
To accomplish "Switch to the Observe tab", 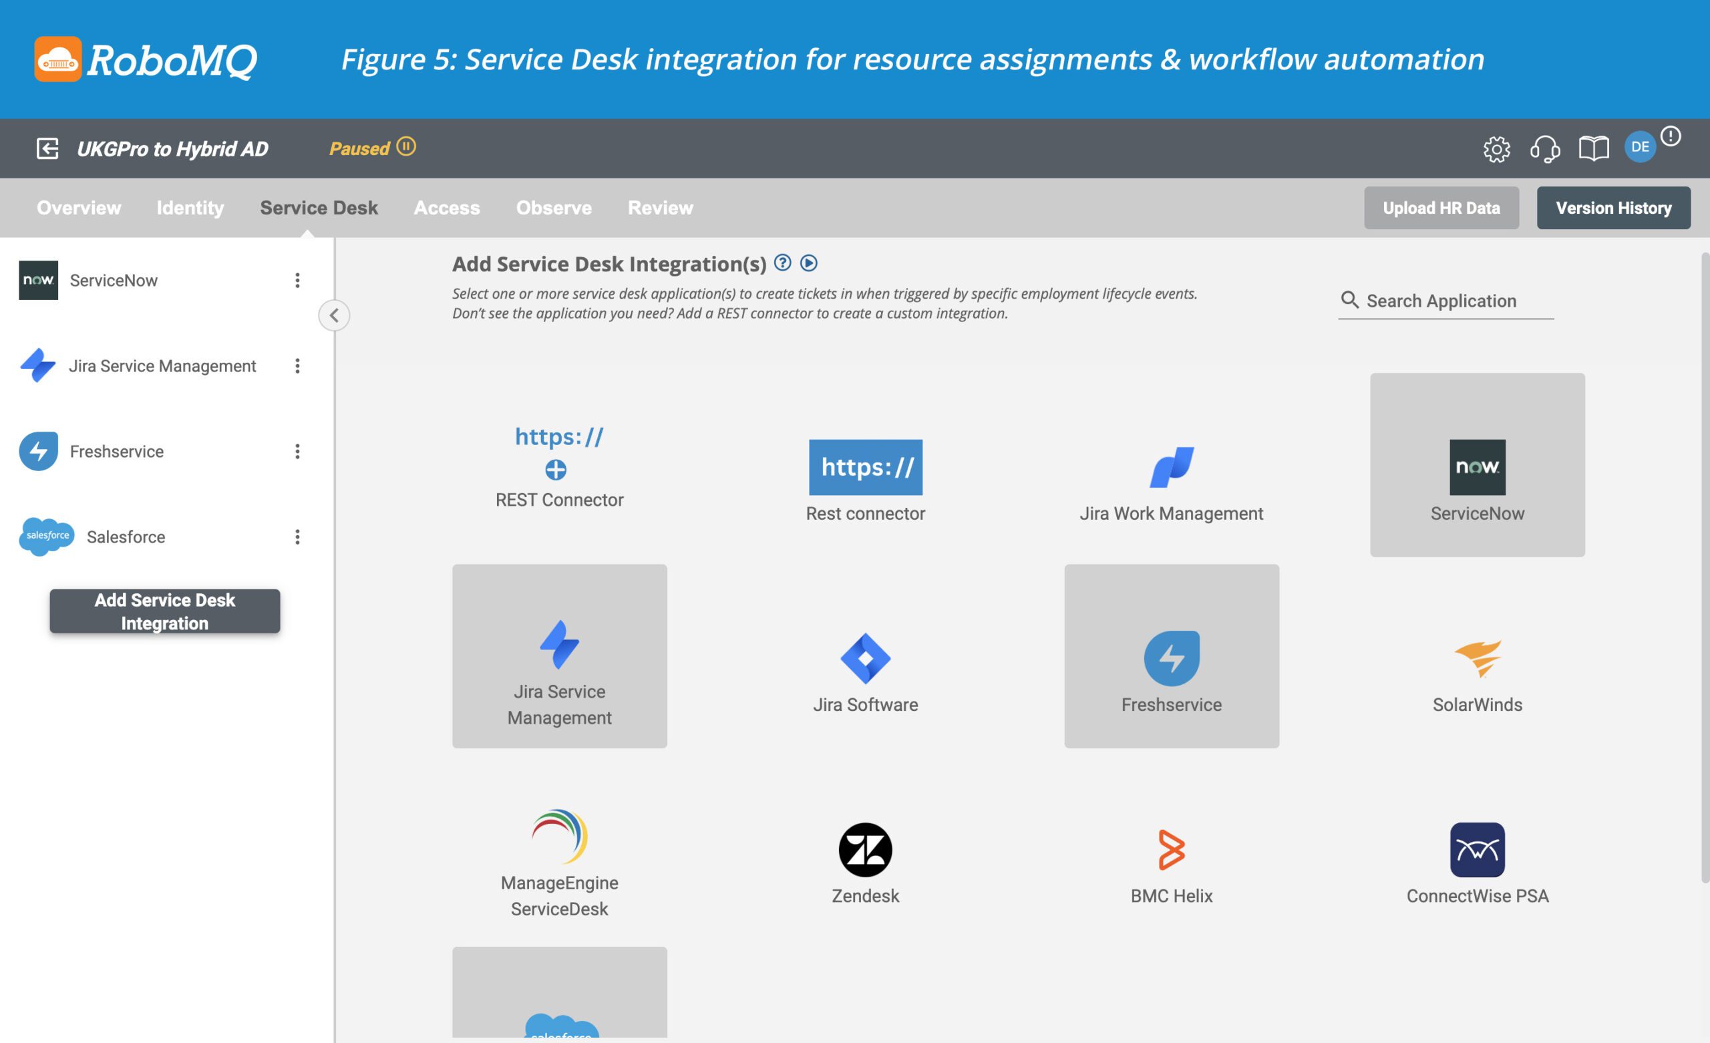I will [x=554, y=208].
